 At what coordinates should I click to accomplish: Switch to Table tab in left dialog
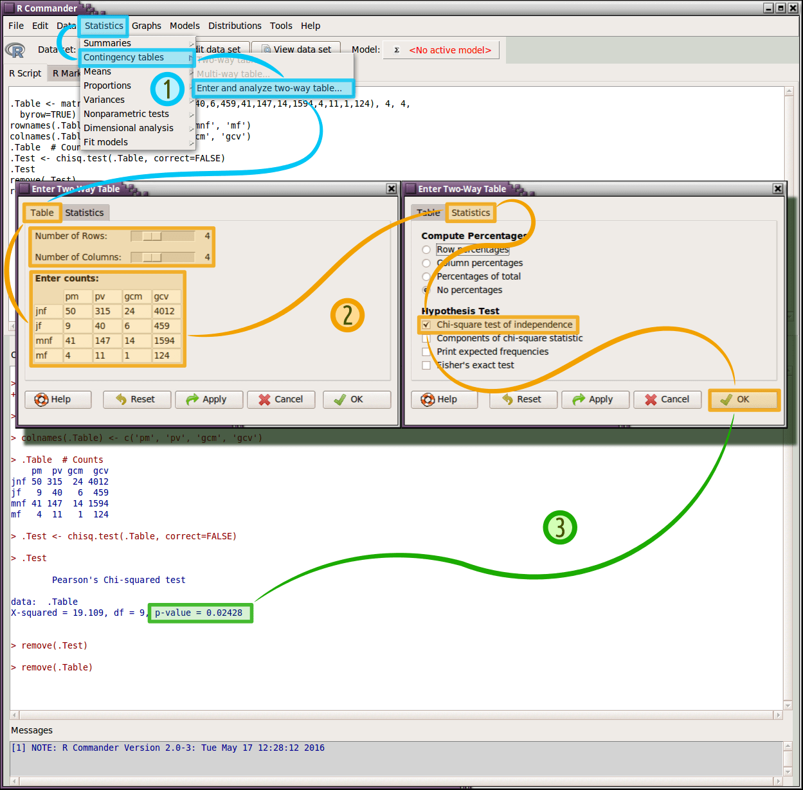(42, 213)
